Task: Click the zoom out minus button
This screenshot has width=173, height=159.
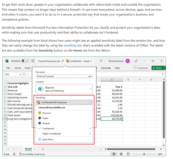Action: 133,154
